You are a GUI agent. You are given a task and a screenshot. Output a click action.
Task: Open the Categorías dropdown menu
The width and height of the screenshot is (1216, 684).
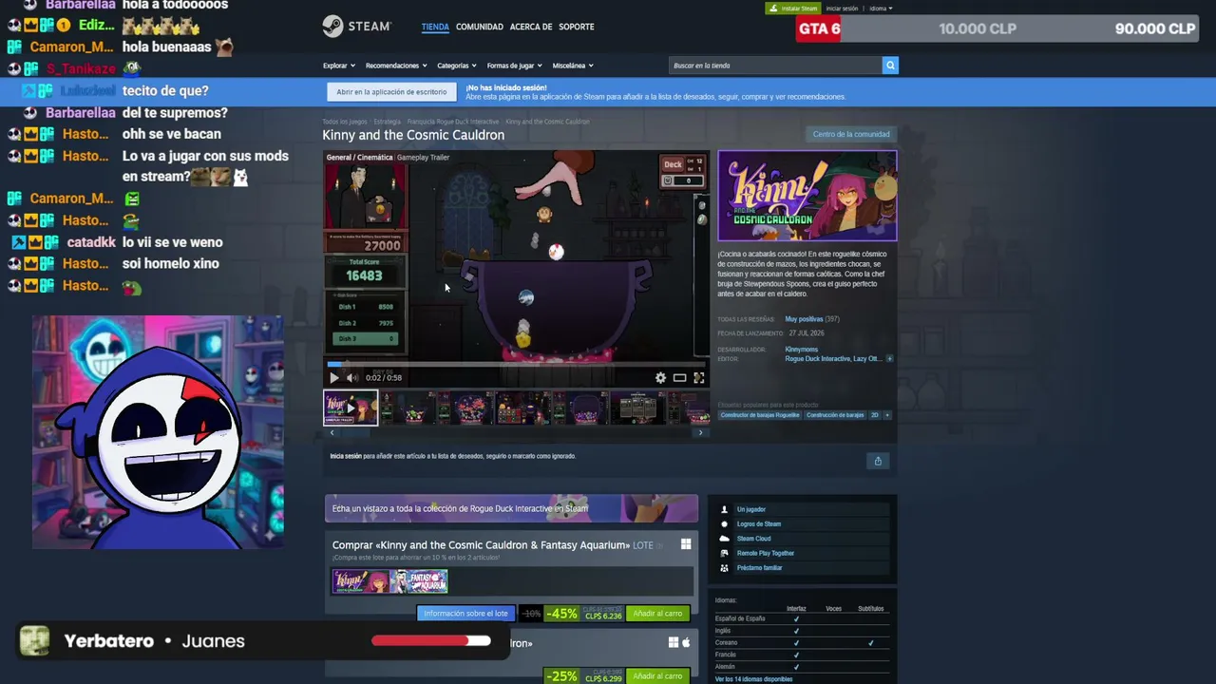pyautogui.click(x=457, y=66)
